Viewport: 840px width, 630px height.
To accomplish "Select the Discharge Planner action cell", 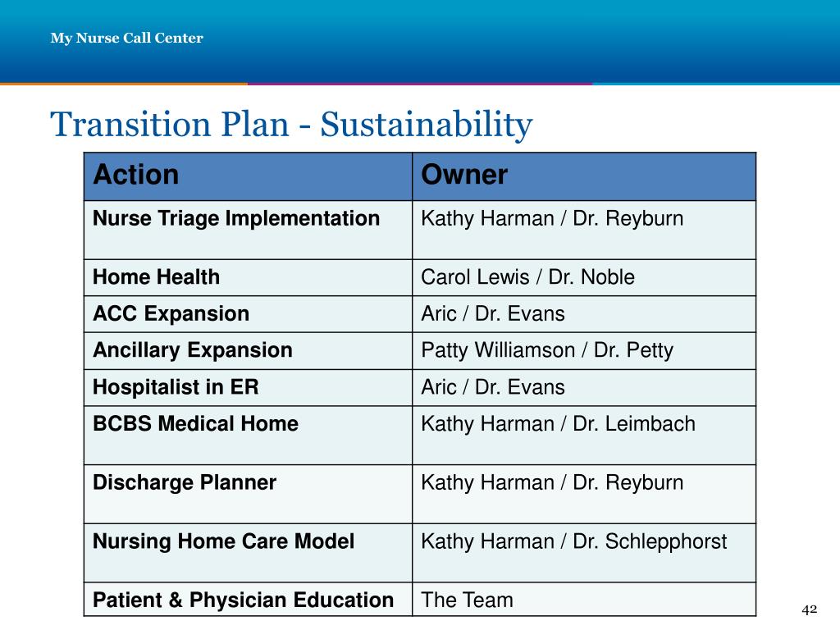I will click(x=248, y=494).
